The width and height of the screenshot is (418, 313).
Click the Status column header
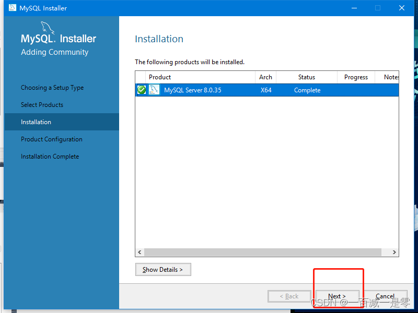click(x=307, y=77)
